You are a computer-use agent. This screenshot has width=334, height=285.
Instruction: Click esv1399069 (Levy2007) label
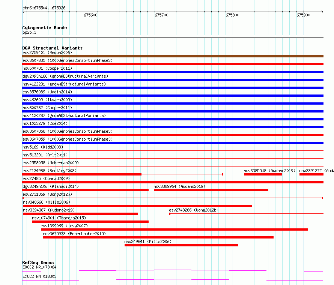(64, 226)
